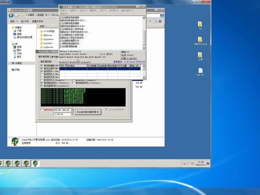Open the 2021年 3月11日 date dropdown
This screenshot has width=260, height=195.
pyautogui.click(x=72, y=110)
